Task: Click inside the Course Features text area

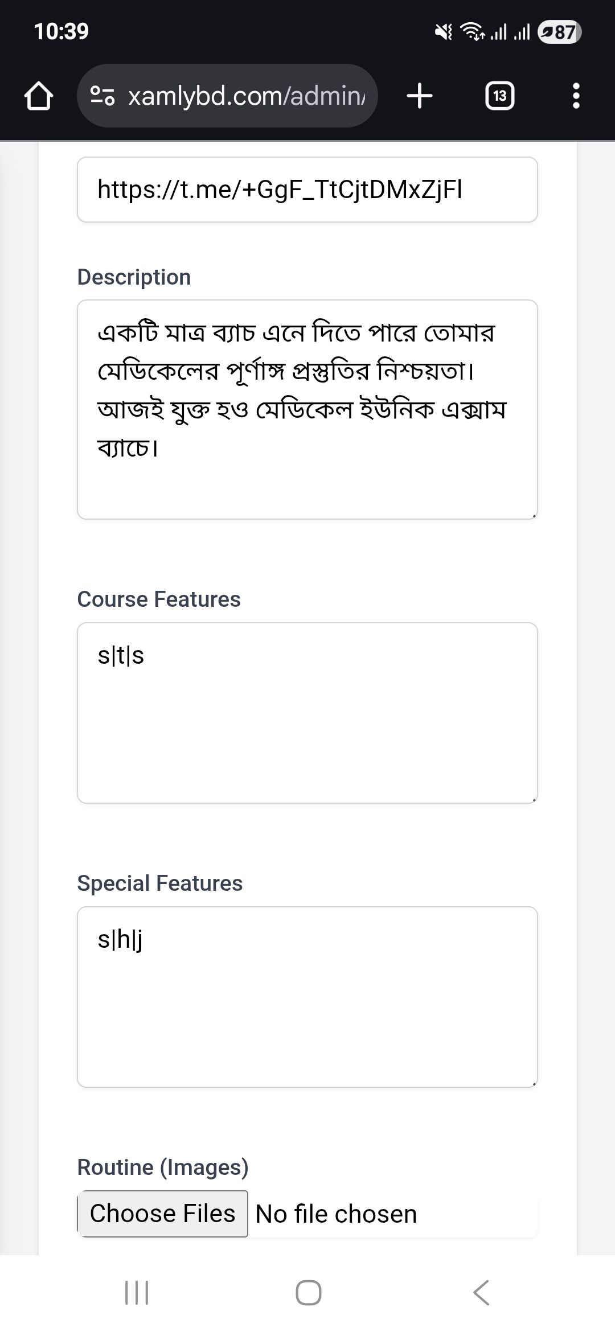Action: coord(307,713)
